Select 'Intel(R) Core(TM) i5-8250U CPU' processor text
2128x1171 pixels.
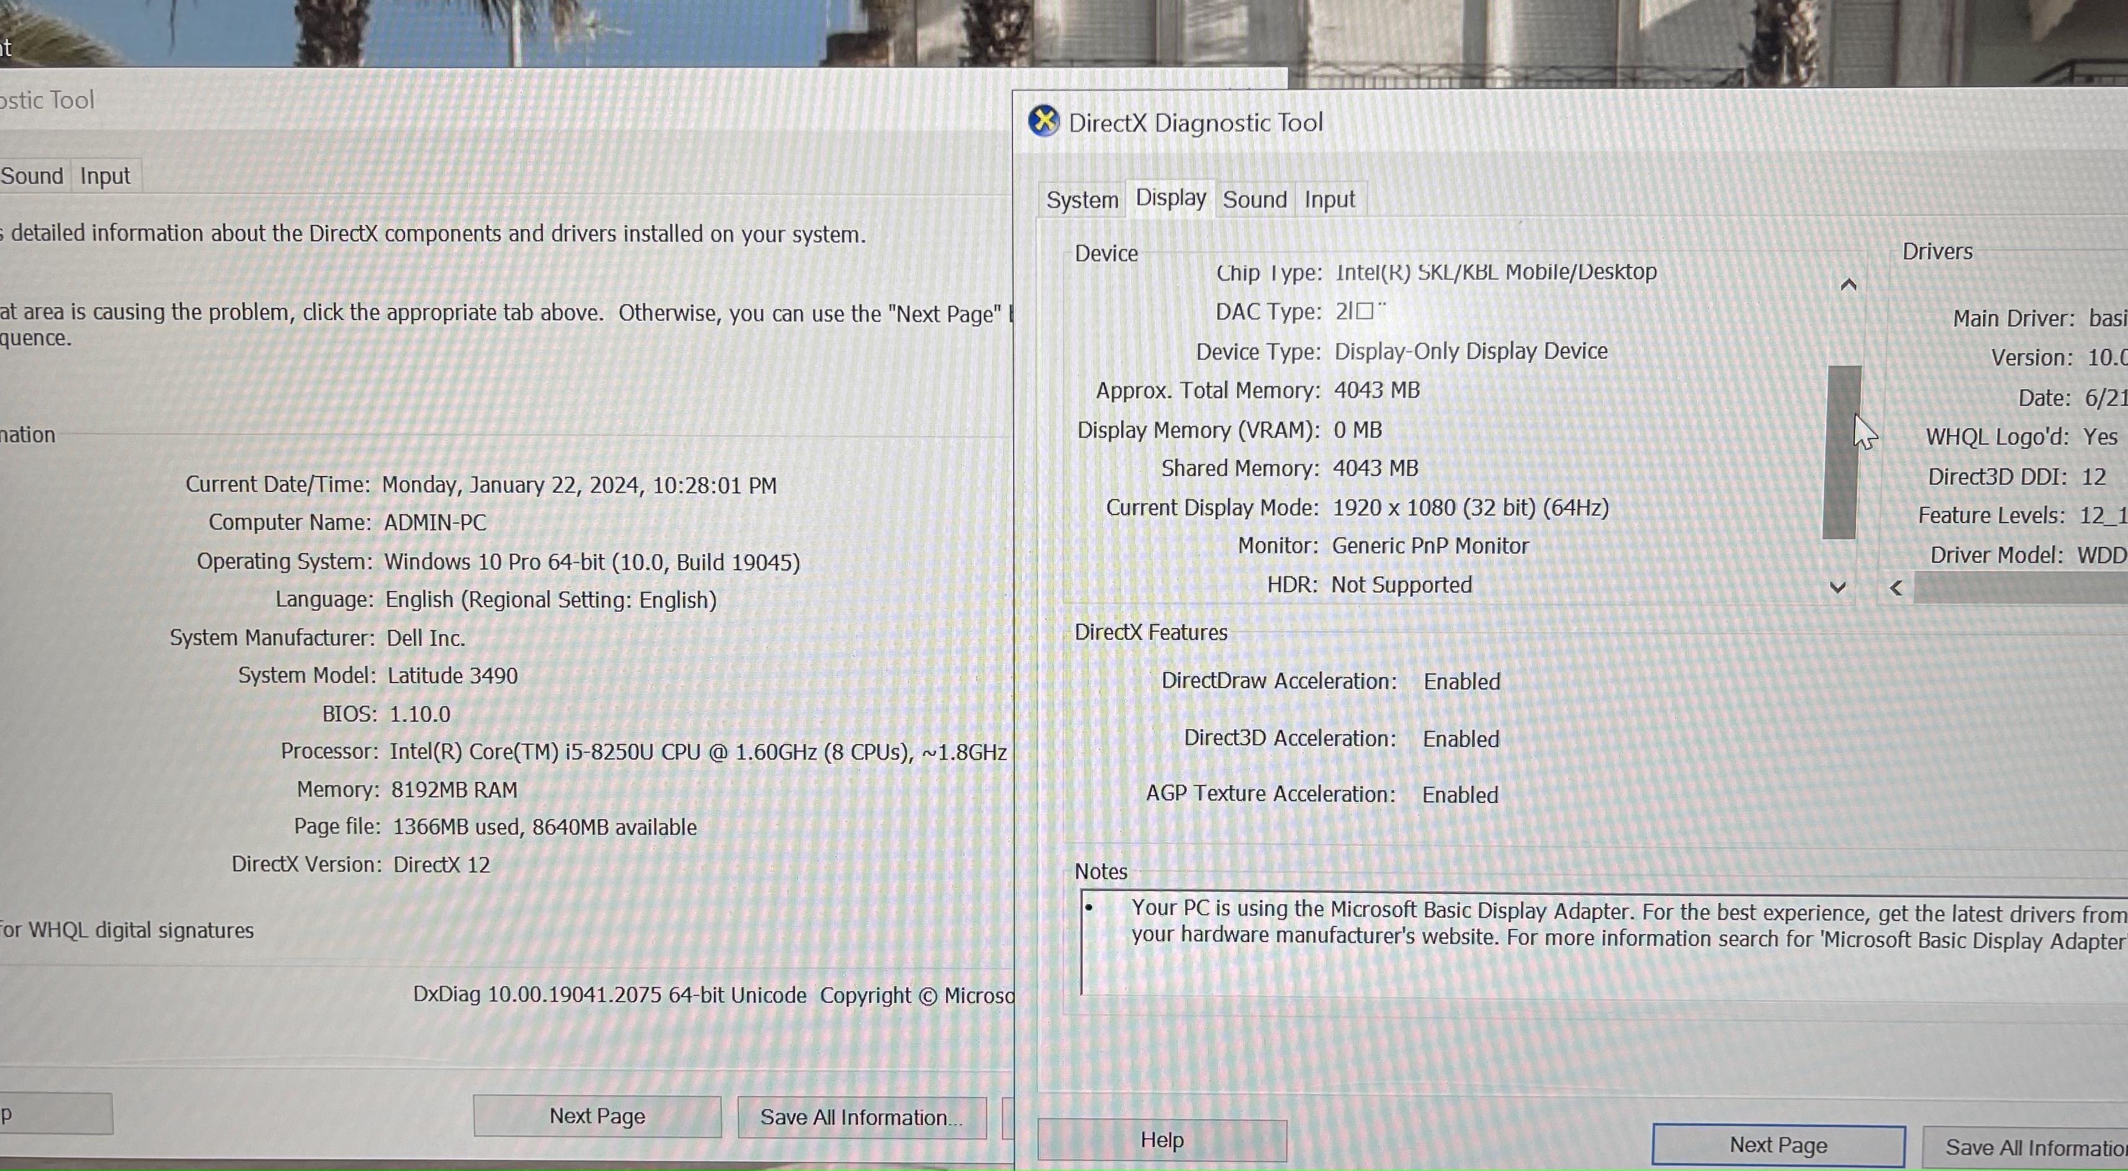coord(545,752)
